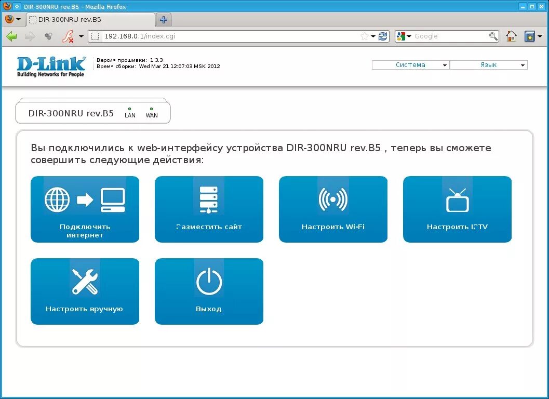Open the URL history dropdown arrow
The image size is (549, 399).
pyautogui.click(x=373, y=36)
